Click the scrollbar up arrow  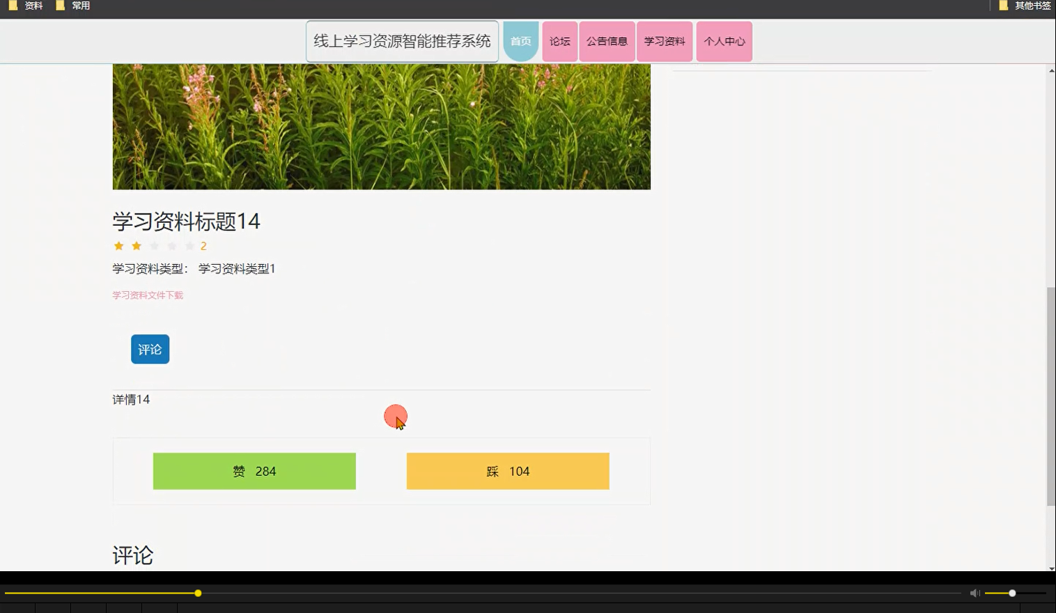point(1051,71)
